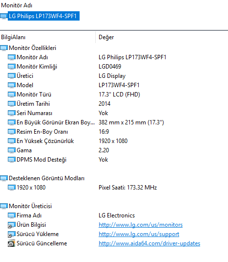Select the Gama row
Viewport: 228px width, 262px height.
(114, 150)
